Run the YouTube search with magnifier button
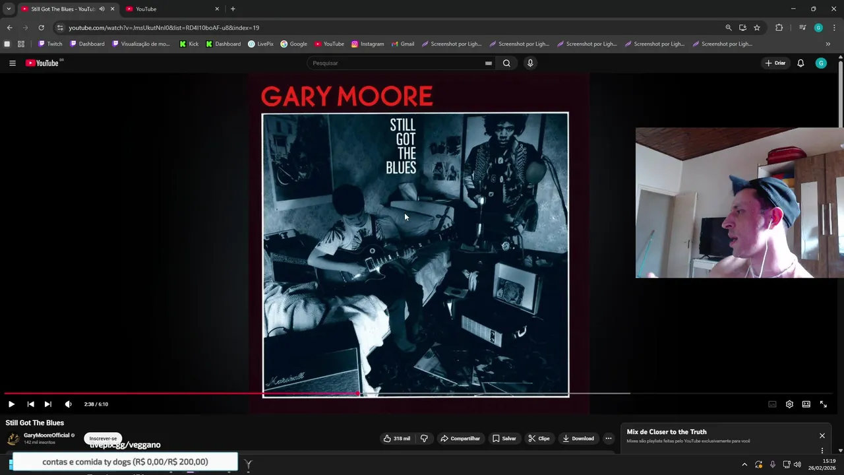Screen dimensions: 844x475 [x=506, y=63]
